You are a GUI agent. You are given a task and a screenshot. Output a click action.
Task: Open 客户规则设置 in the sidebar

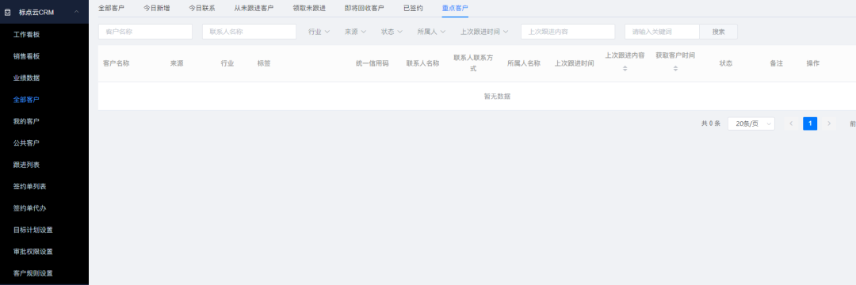tap(33, 273)
